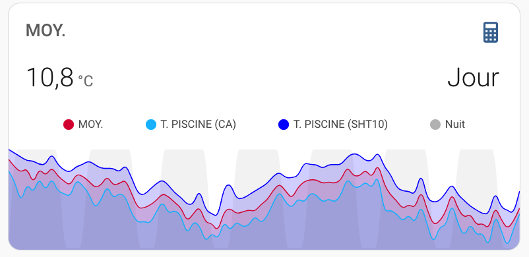This screenshot has width=529, height=257.
Task: Select the T. PISCINE (SHT10) legend label
Action: (x=341, y=125)
